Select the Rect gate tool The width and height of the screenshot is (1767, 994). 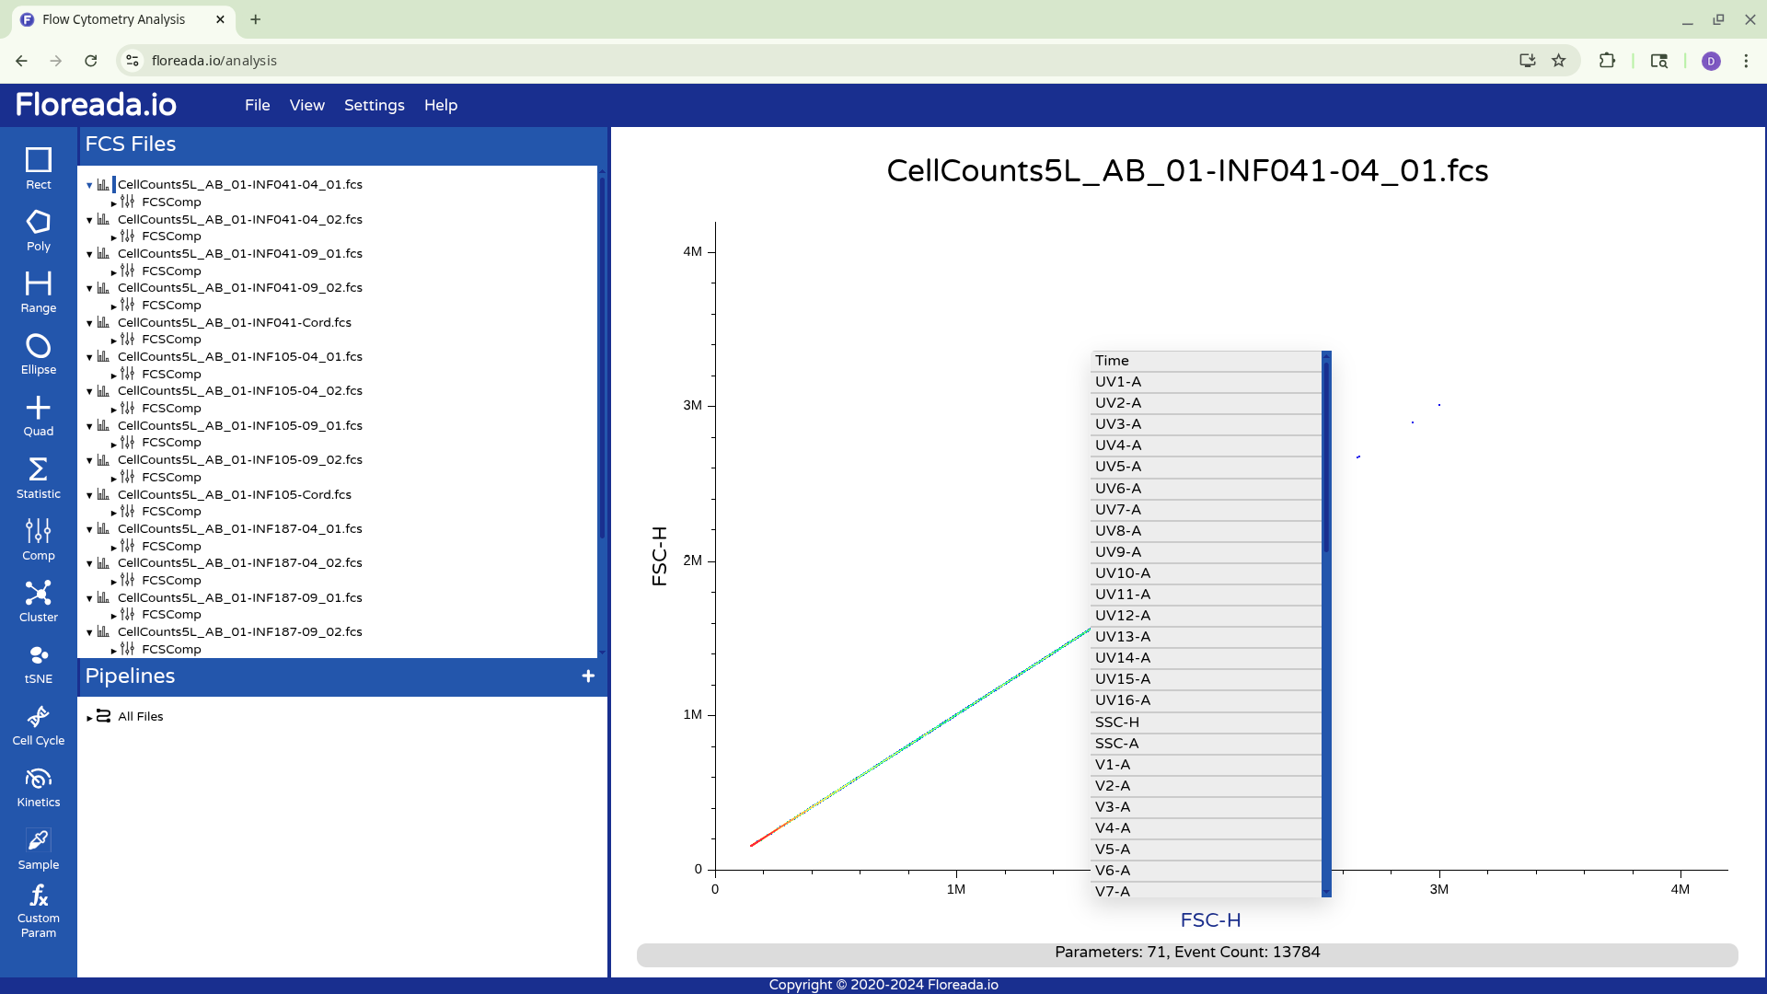[x=38, y=168]
